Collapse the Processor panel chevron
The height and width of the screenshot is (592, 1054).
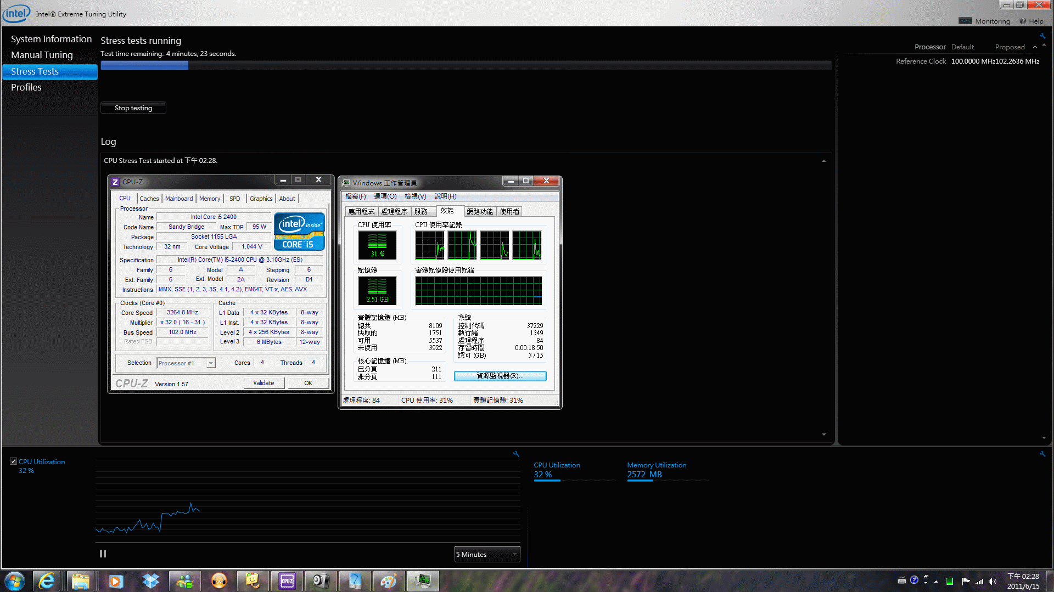coord(1035,47)
